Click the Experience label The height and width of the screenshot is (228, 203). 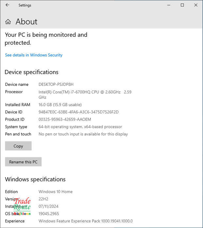[15, 221]
